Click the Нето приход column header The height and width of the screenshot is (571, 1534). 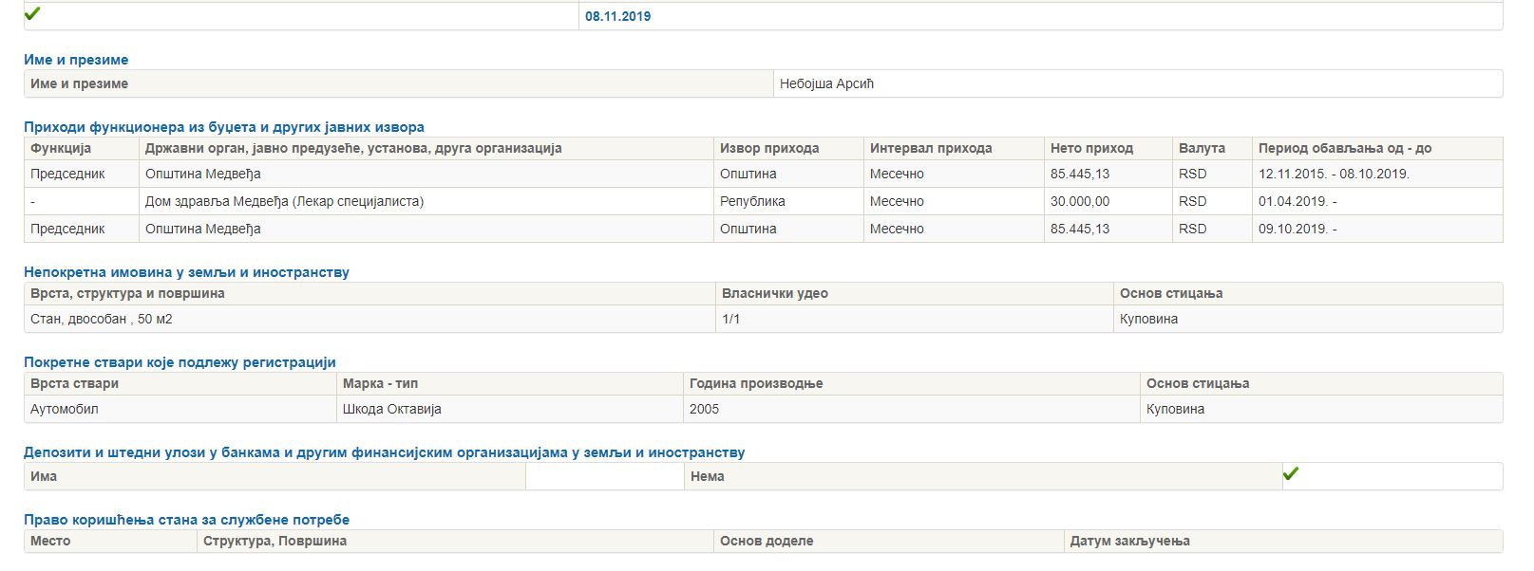tap(1091, 148)
